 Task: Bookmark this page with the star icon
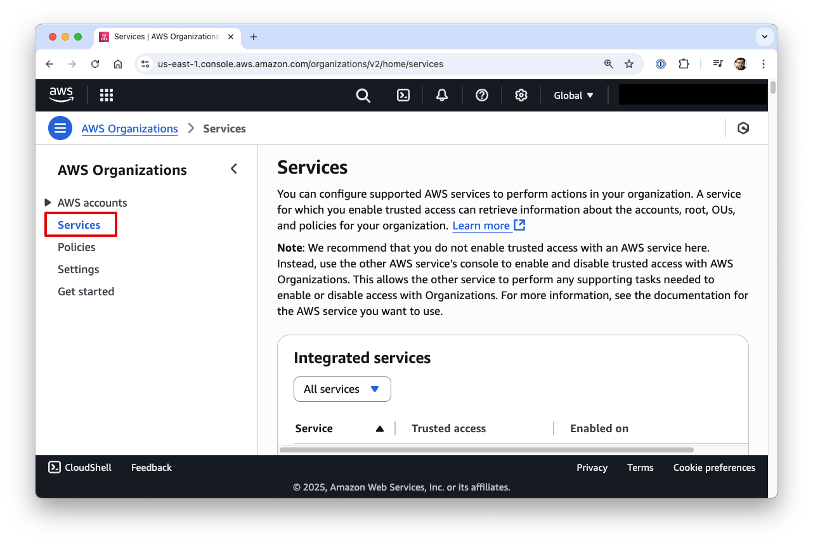tap(629, 64)
